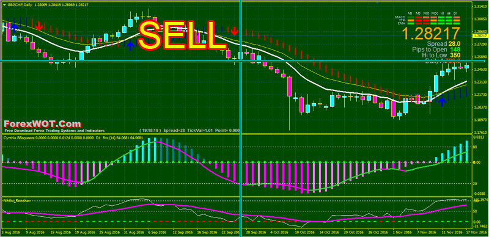Click the 1.31410 price axis label
Viewport: 489px width, 237px height.
[480, 6]
